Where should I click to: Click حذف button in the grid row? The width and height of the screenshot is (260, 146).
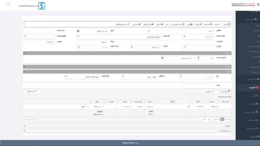(x=84, y=106)
